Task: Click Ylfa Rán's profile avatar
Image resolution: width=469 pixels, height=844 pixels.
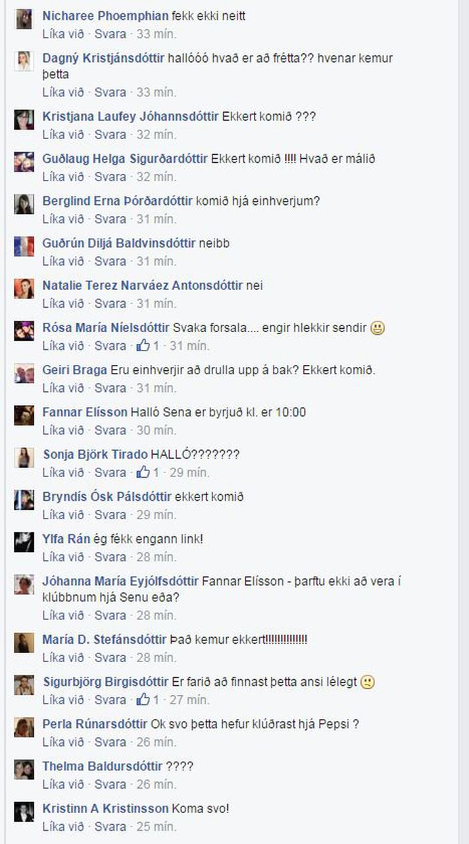Action: pos(24,542)
